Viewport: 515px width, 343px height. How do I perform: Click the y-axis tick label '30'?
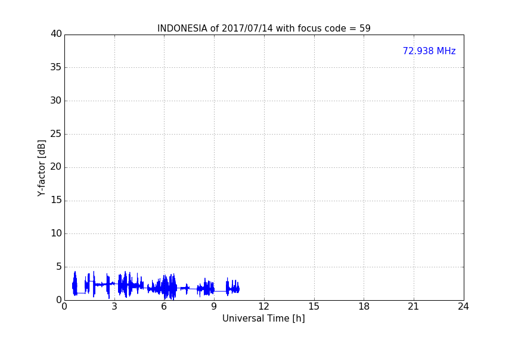click(x=56, y=101)
